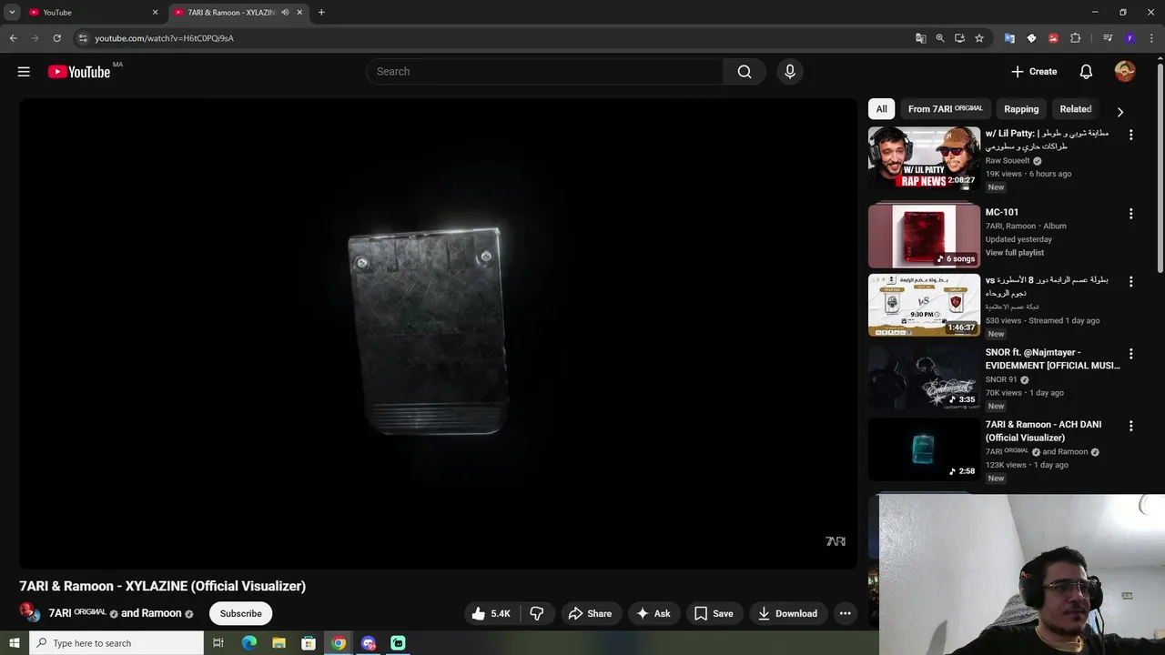Select the From 7ARI ORIGINAL chip
Image resolution: width=1165 pixels, height=655 pixels.
click(946, 109)
